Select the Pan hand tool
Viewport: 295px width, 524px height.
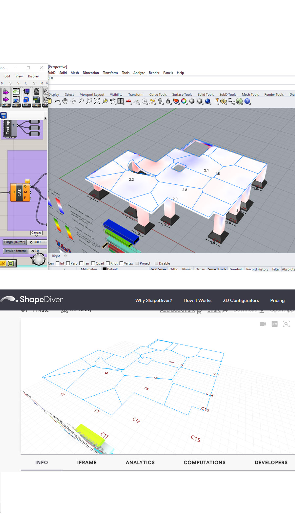click(65, 101)
